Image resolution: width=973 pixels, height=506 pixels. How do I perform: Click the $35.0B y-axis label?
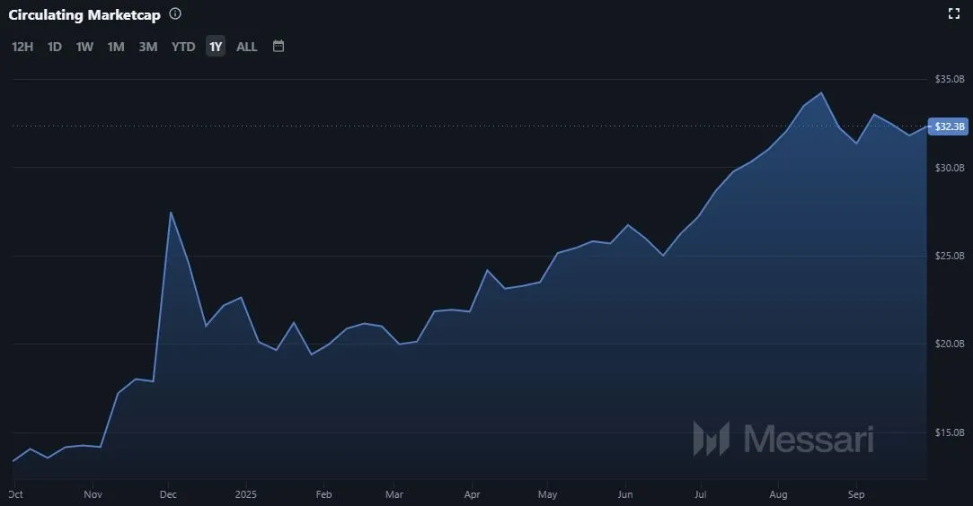pyautogui.click(x=950, y=80)
